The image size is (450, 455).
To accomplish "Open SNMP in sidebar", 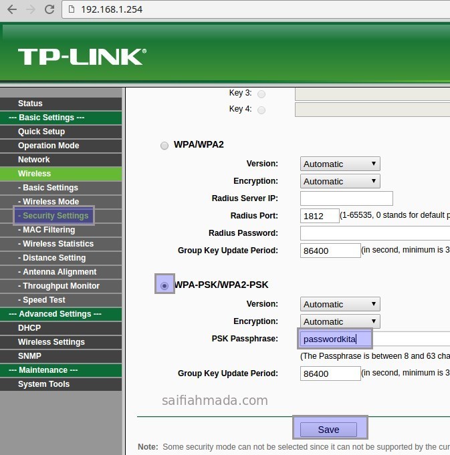I will pyautogui.click(x=61, y=356).
